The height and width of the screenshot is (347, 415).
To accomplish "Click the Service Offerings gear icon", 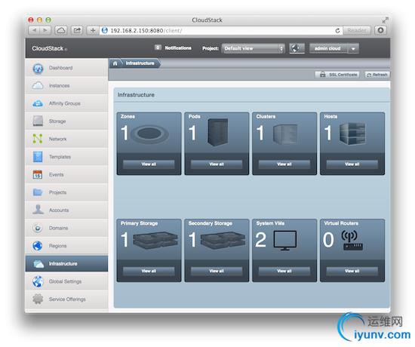I will pyautogui.click(x=38, y=299).
